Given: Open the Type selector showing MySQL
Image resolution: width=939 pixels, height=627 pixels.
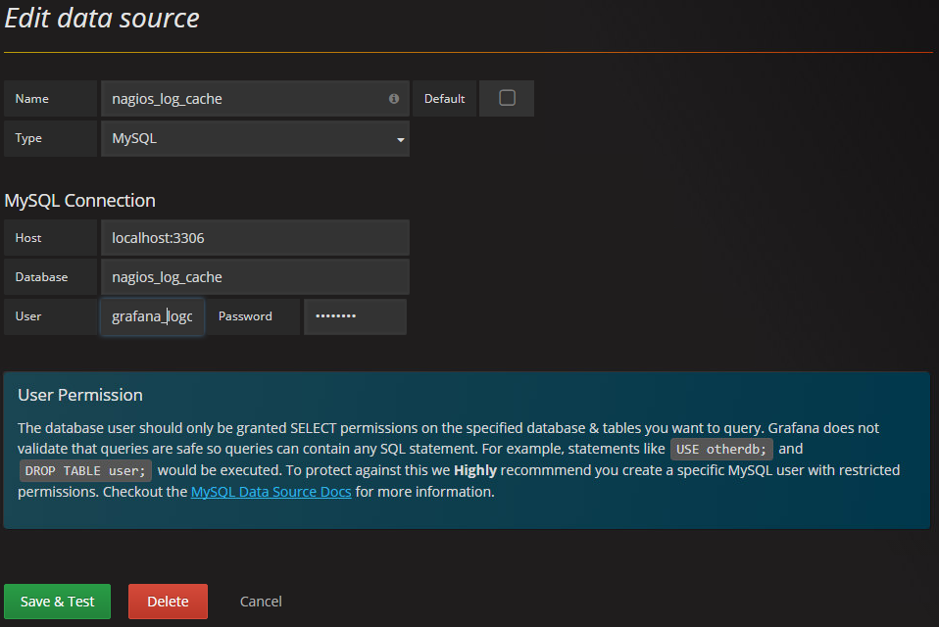Looking at the screenshot, I should [255, 138].
